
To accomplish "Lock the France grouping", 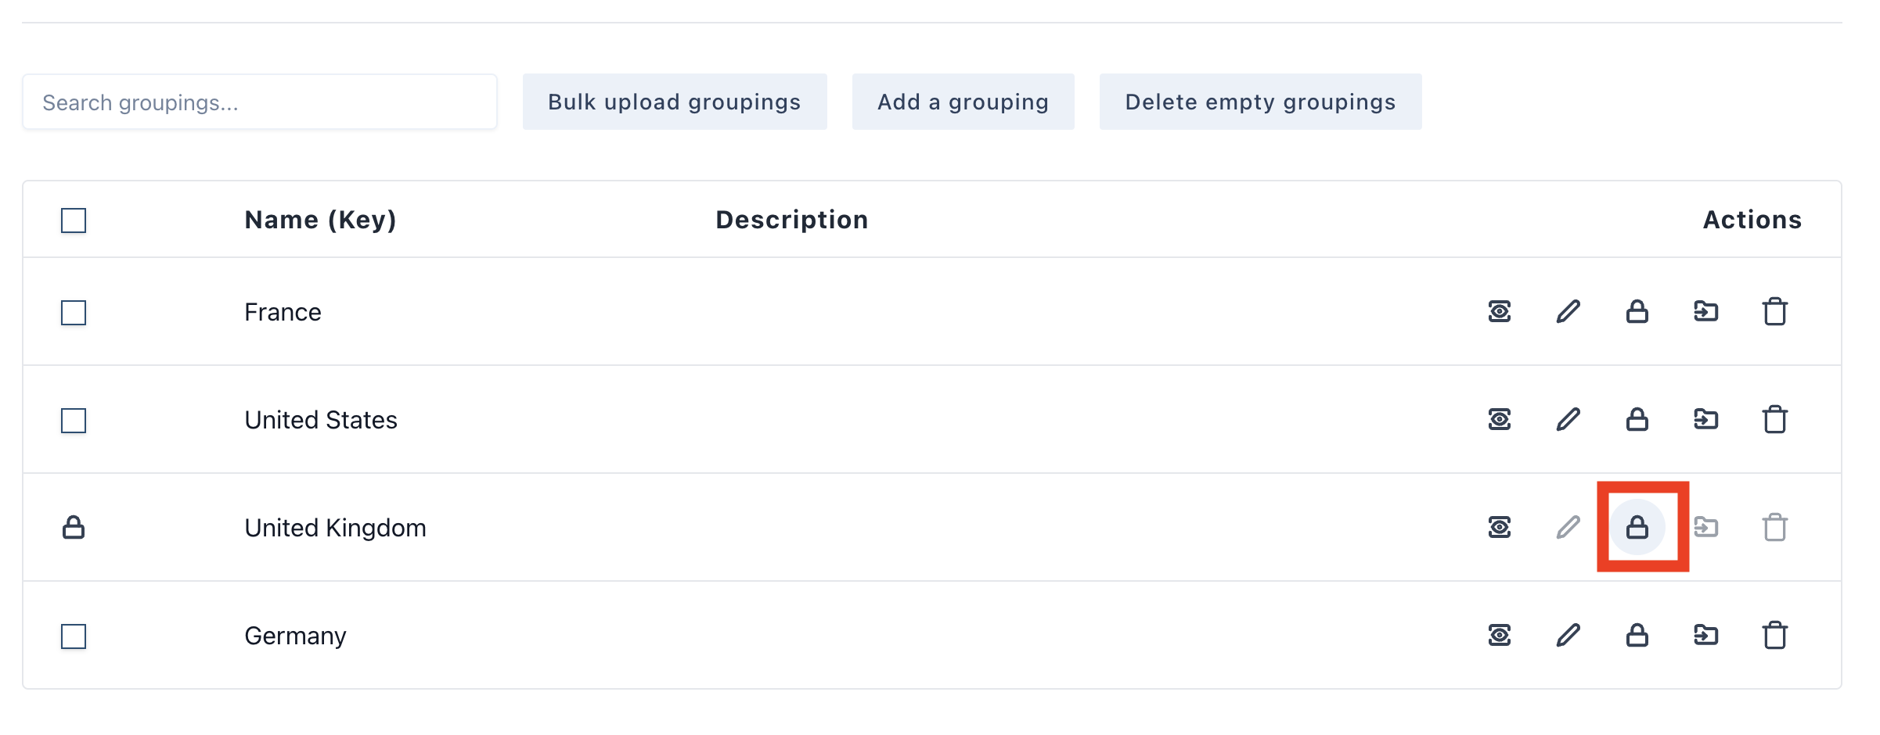I will [1637, 311].
